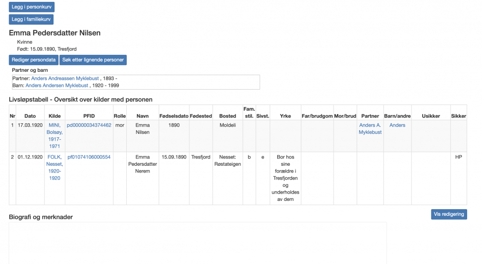Click the Anders link in Barn/andre column
The width and height of the screenshot is (482, 264).
point(397,125)
